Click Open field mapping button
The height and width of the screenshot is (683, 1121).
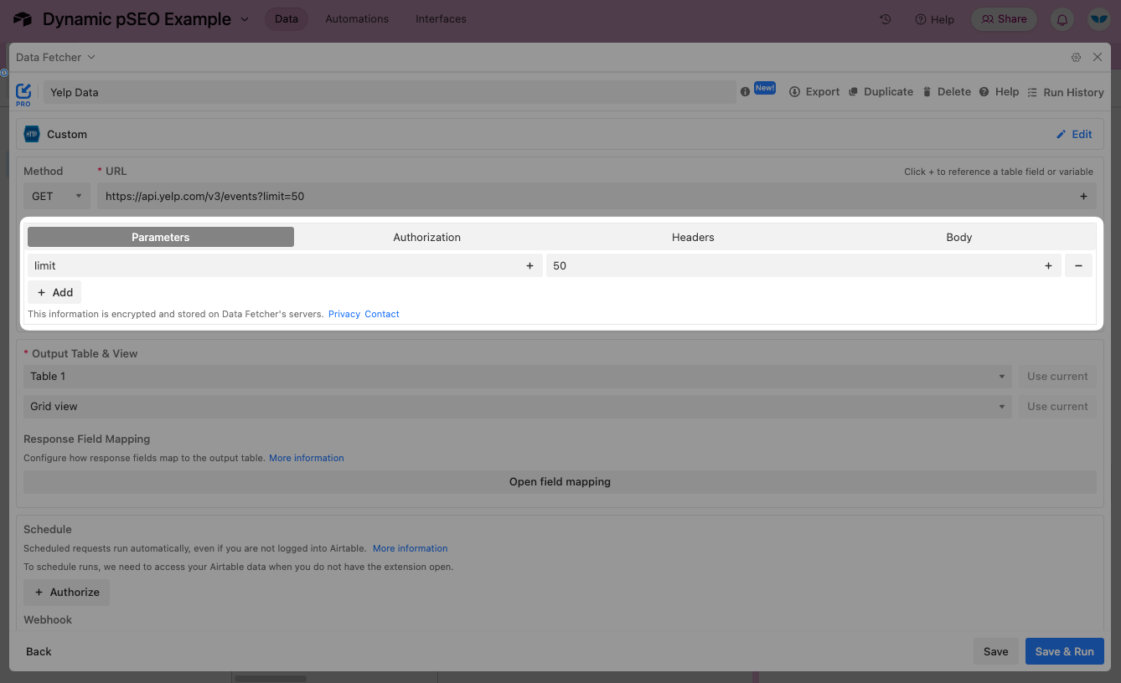coord(560,481)
